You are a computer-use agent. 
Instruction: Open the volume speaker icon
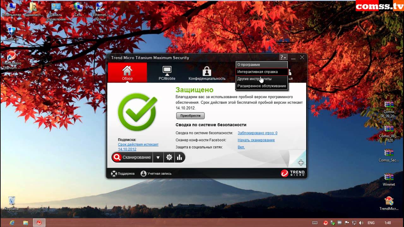[x=360, y=223]
